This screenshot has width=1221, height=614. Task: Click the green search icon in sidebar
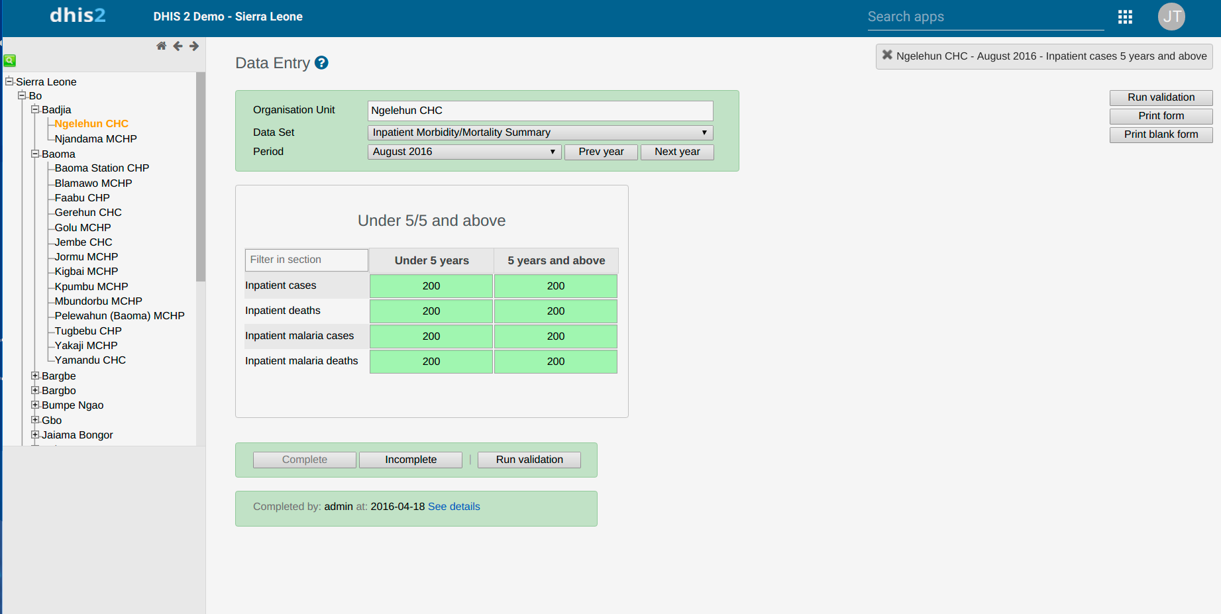[x=10, y=60]
